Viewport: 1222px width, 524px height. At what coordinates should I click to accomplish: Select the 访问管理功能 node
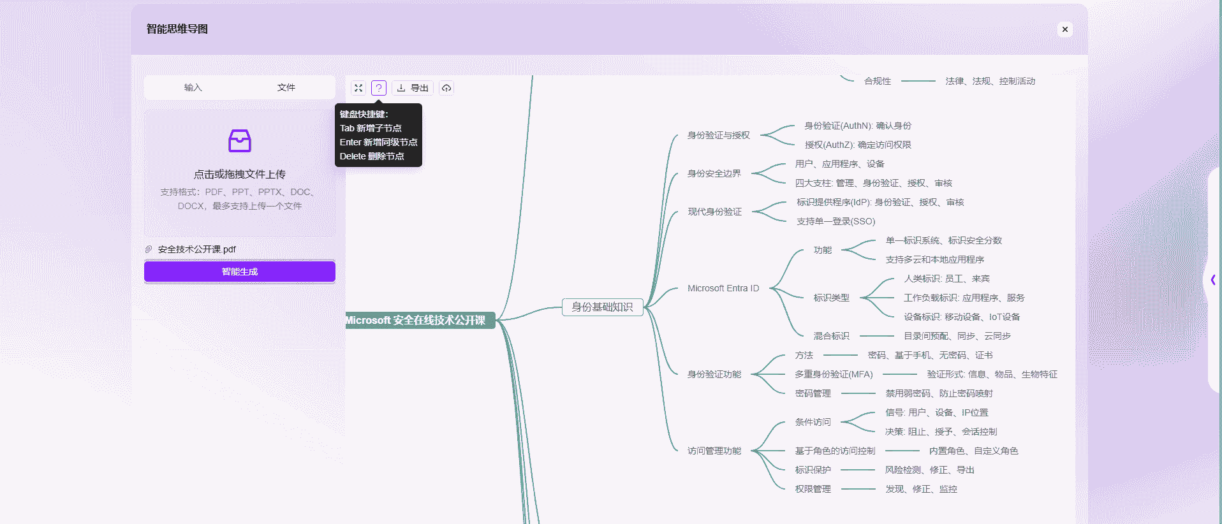tap(714, 451)
